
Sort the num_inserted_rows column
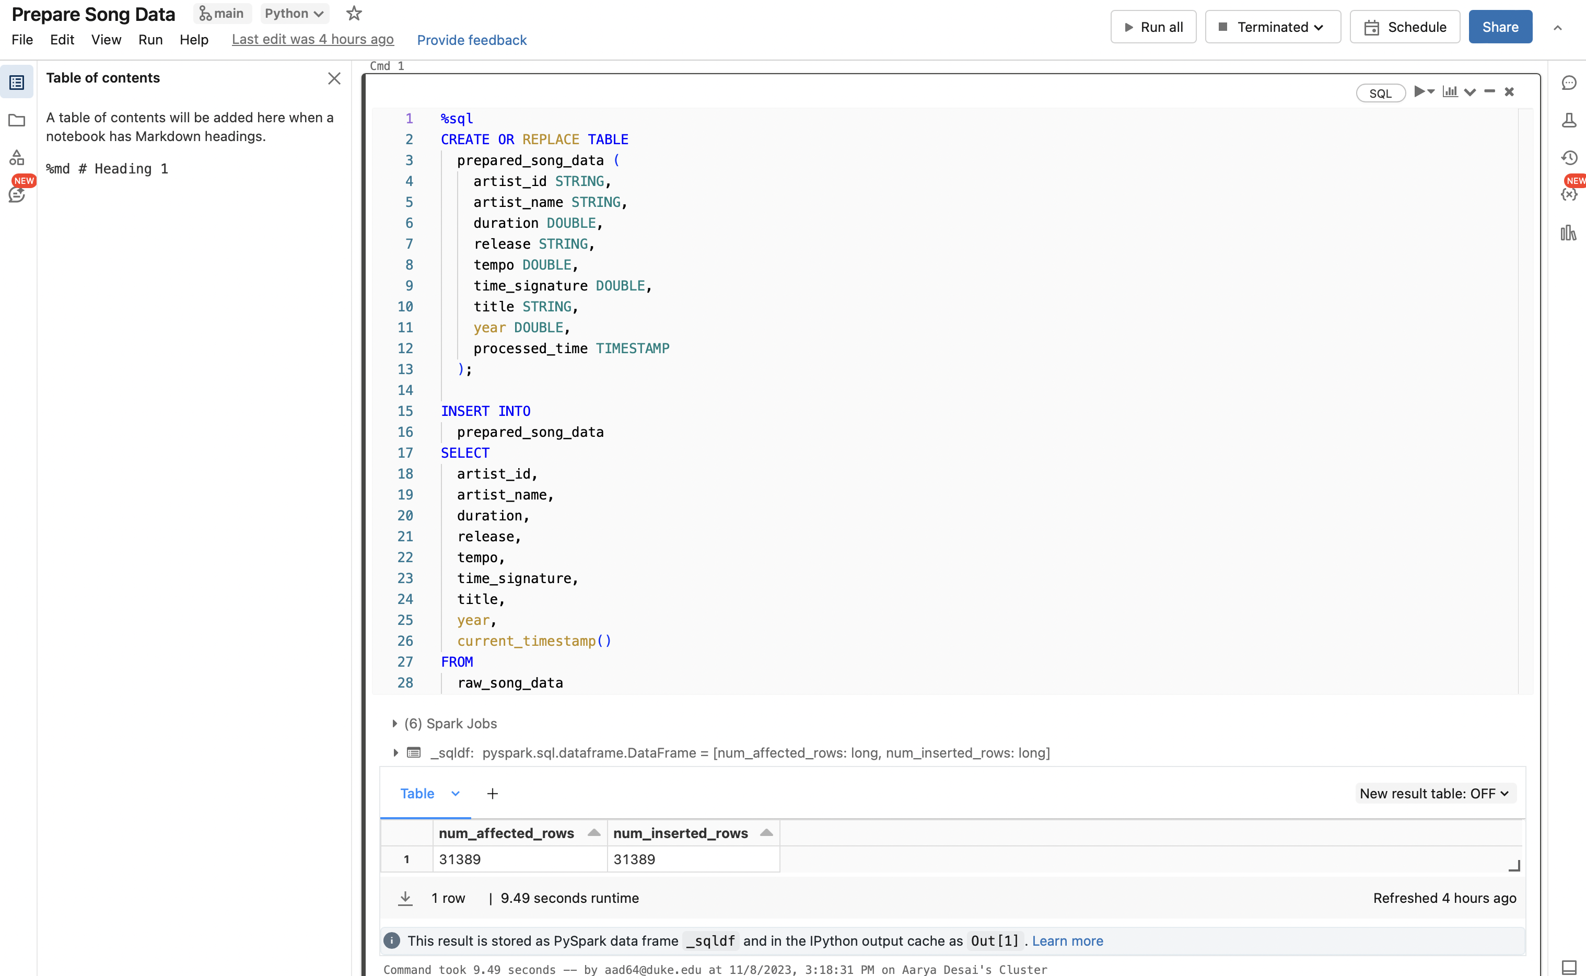766,833
